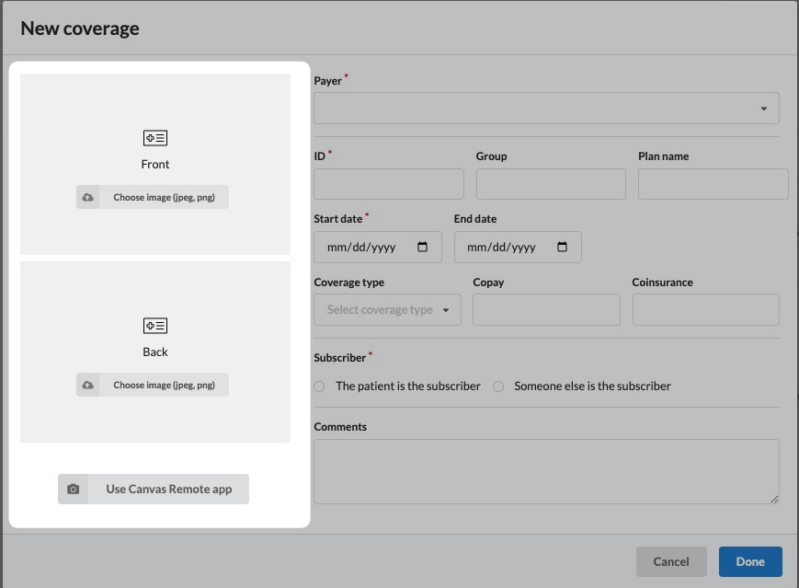Choose image for Front of card

pos(164,197)
